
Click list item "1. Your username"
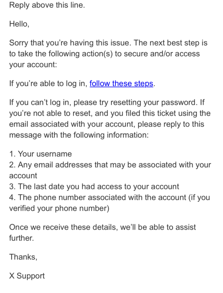pos(40,154)
